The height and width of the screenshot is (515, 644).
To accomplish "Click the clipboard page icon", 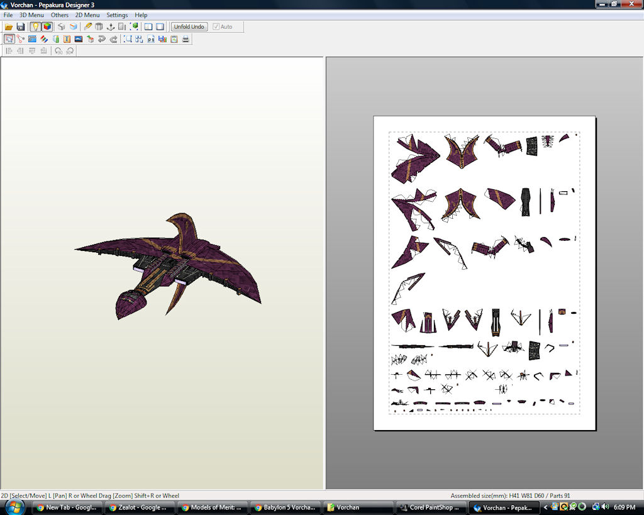I will tap(174, 39).
